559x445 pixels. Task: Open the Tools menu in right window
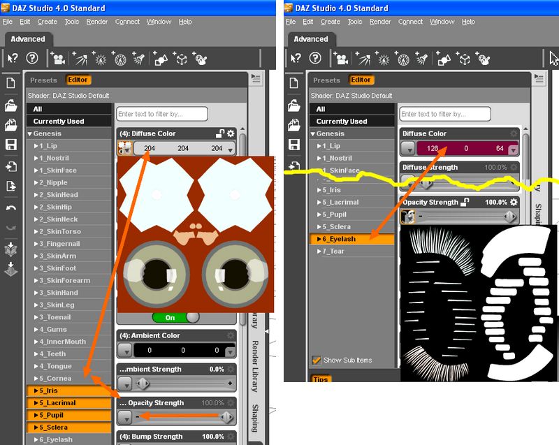(x=355, y=22)
